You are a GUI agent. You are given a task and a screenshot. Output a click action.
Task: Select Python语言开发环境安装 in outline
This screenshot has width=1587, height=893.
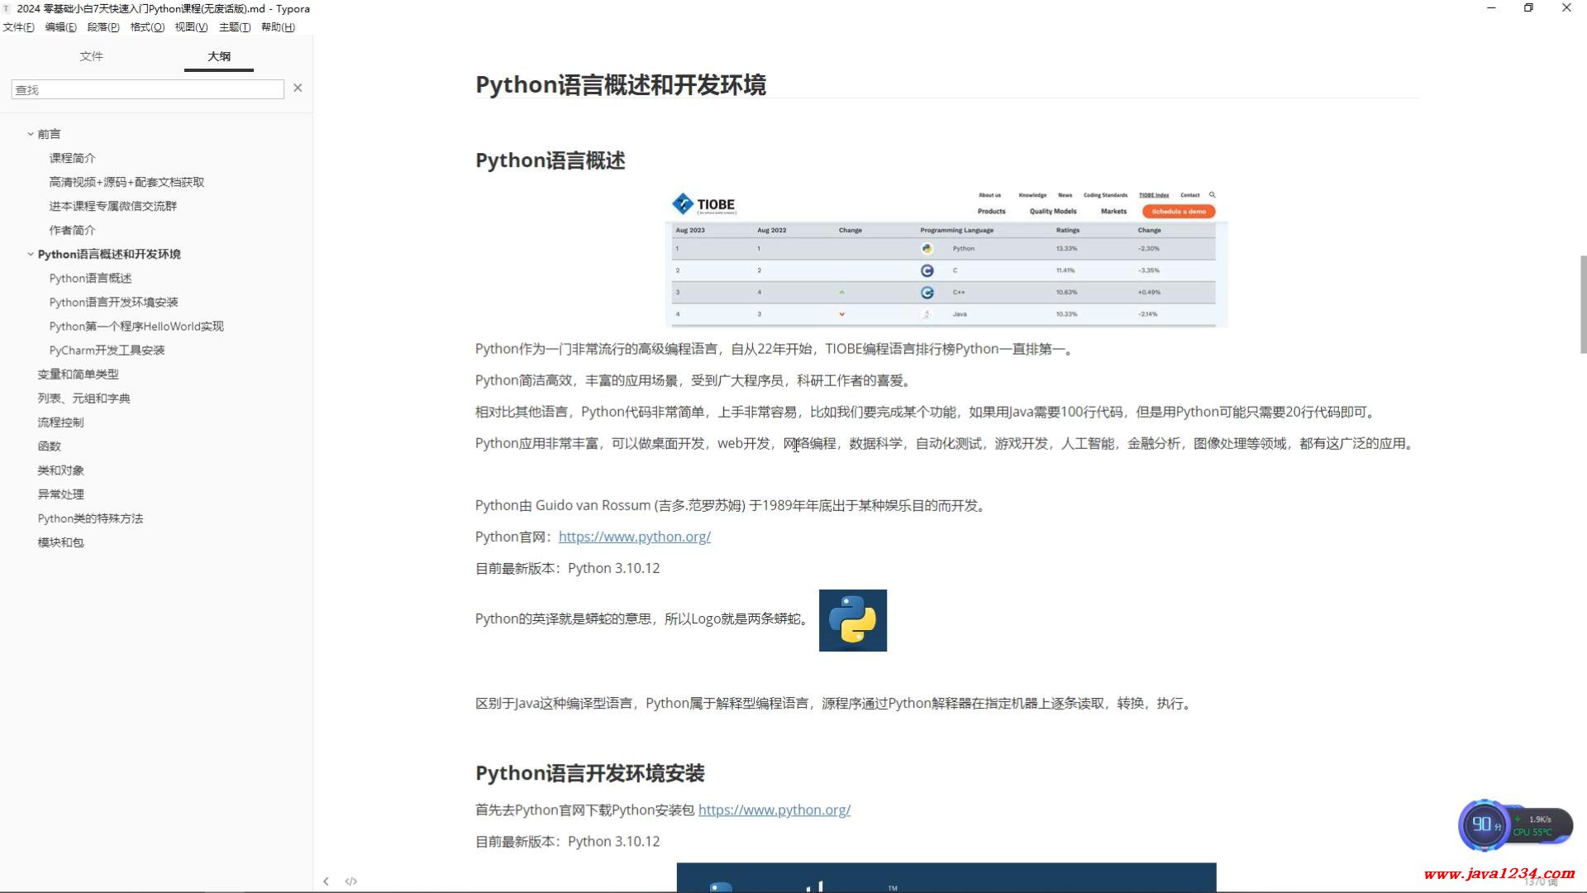point(113,302)
